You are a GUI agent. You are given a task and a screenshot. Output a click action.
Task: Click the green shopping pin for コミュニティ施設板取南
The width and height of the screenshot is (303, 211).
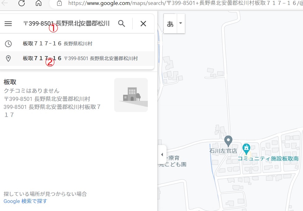coord(246,149)
